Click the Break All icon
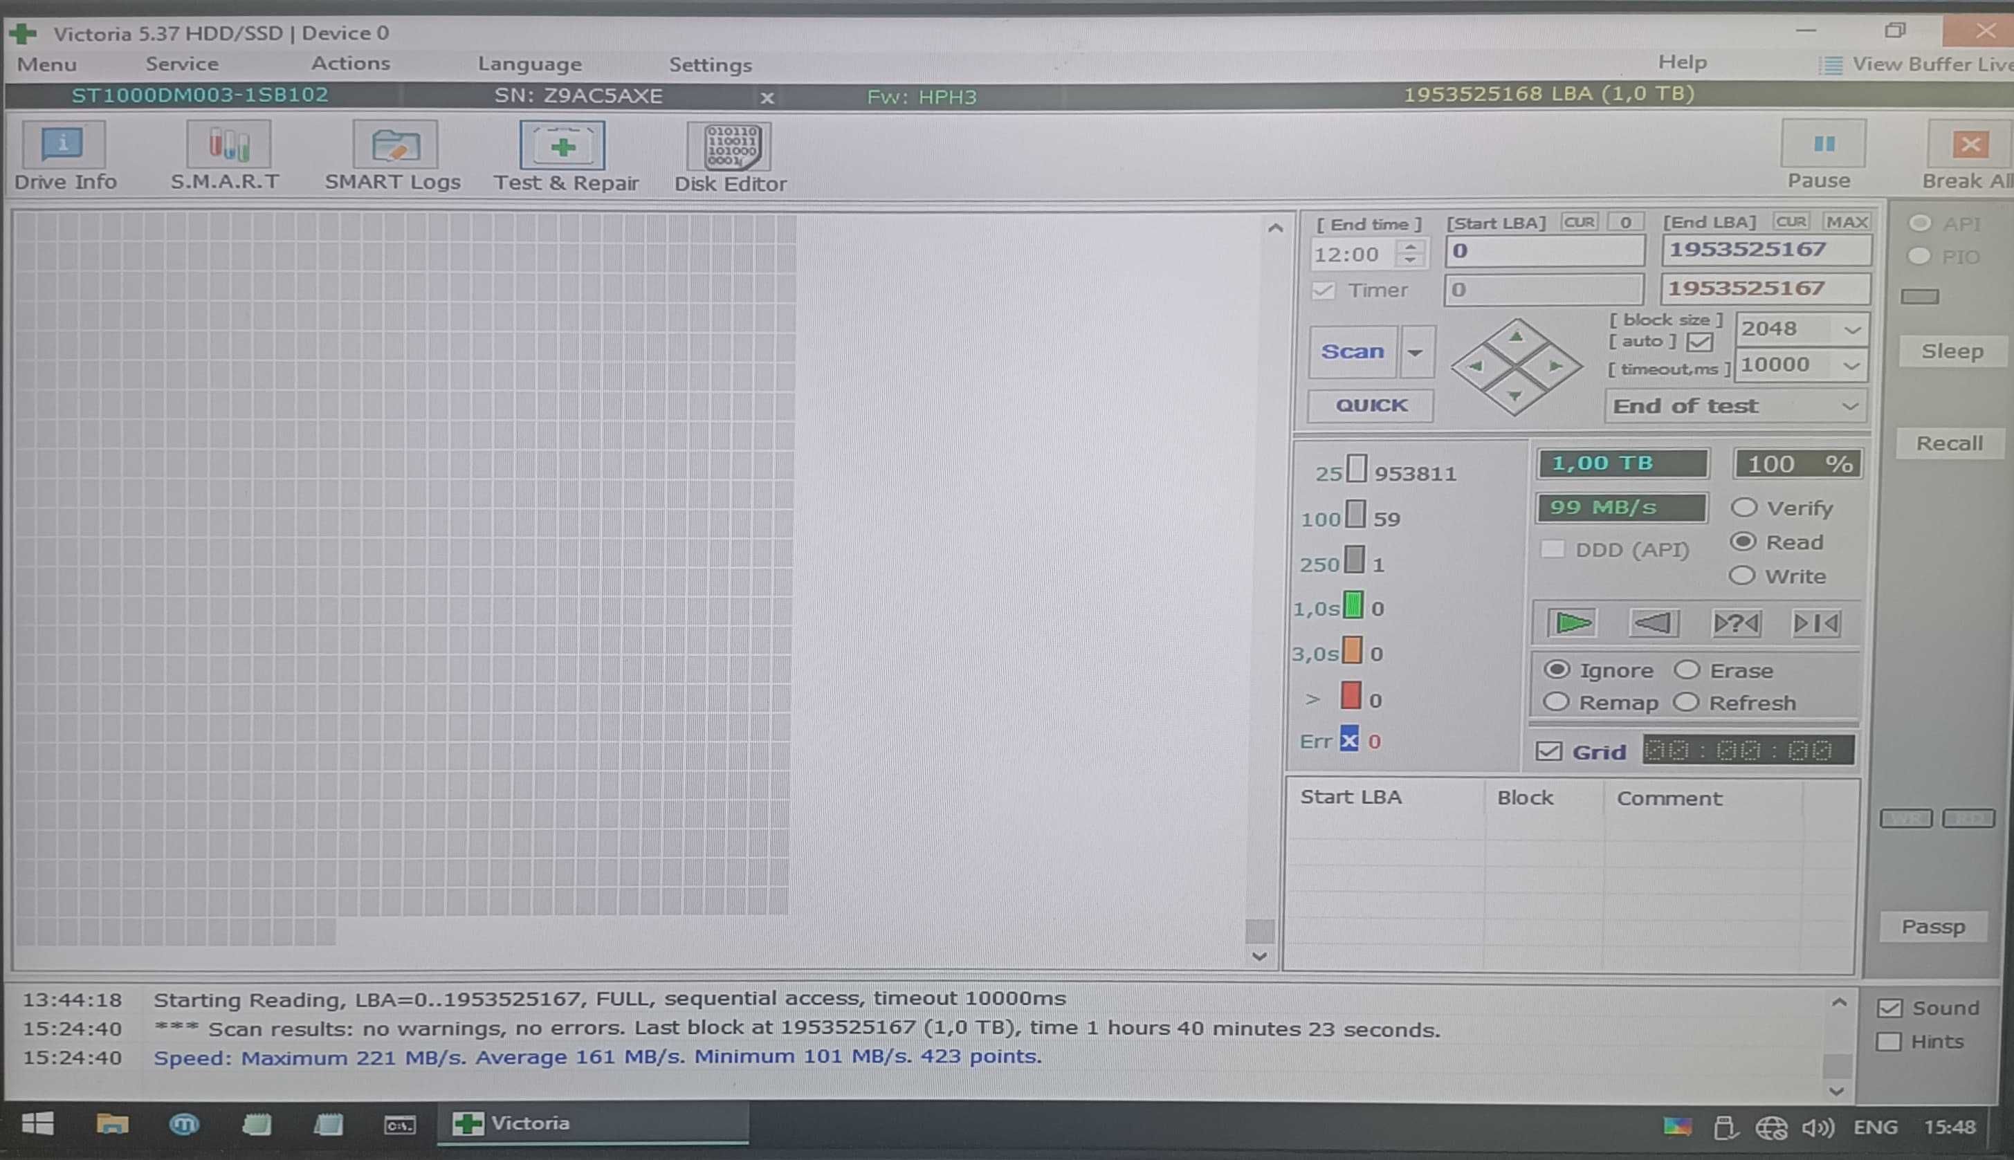 click(1970, 144)
